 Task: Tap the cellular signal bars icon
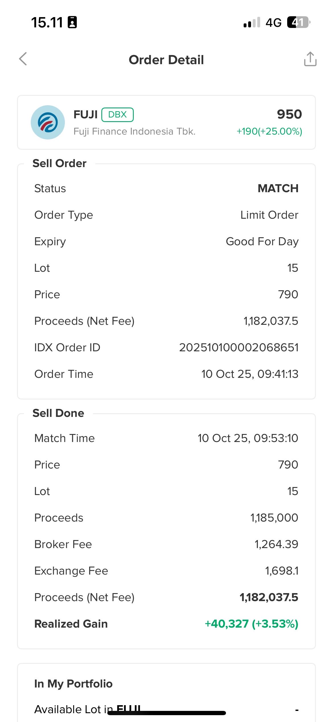click(252, 22)
